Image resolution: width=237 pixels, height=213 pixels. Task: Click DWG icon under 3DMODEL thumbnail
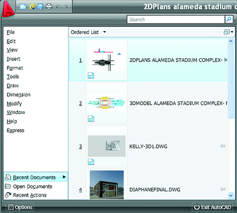pos(91,118)
